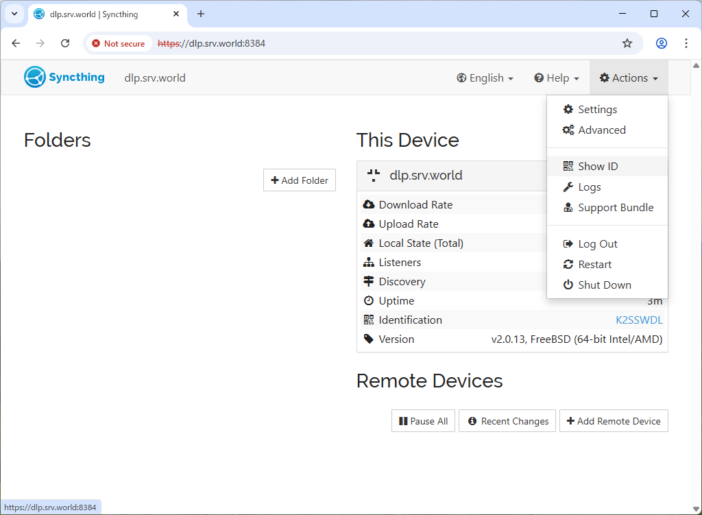Click the Advanced gears icon
This screenshot has height=515, width=702.
point(568,130)
